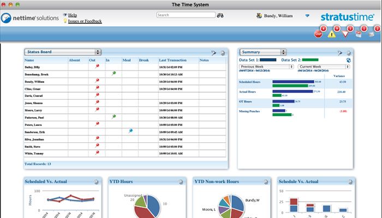Image resolution: width=382 pixels, height=218 pixels.
Task: Click the red Out pin for Bailey, Billy
Action: tap(97, 66)
